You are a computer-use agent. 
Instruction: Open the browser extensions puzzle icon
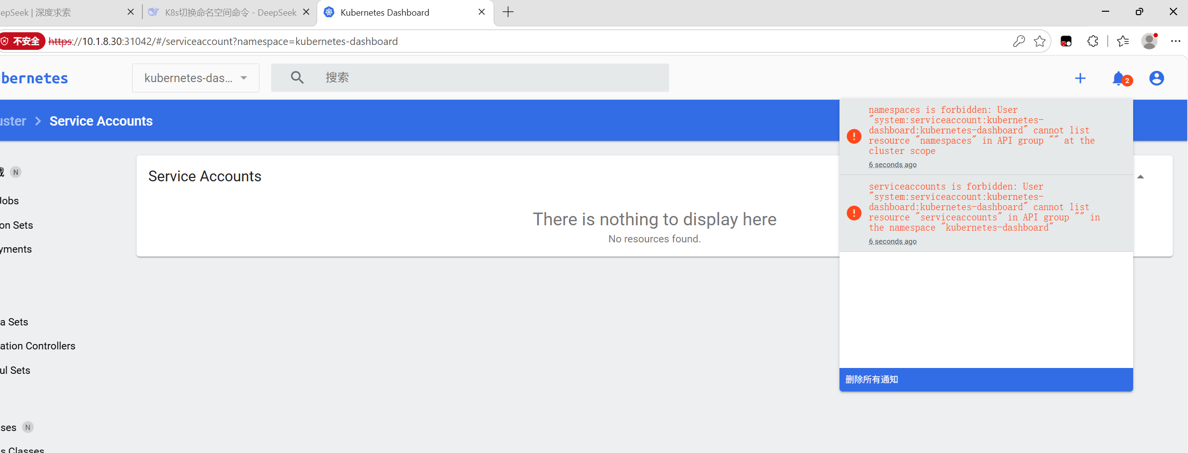click(1093, 42)
